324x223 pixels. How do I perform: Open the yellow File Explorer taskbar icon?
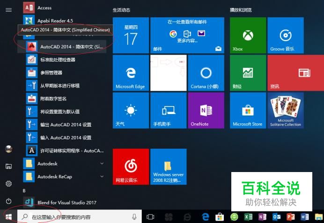pyautogui.click(x=319, y=217)
